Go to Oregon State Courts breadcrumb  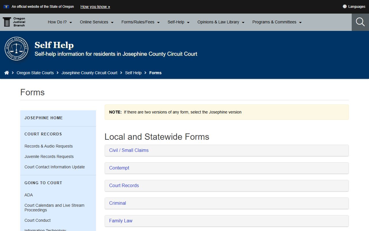(x=35, y=73)
